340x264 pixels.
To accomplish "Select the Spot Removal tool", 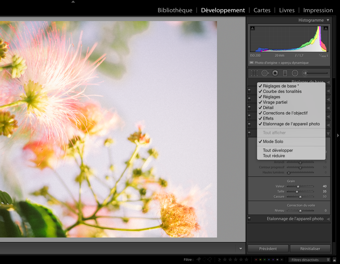I will click(x=265, y=73).
